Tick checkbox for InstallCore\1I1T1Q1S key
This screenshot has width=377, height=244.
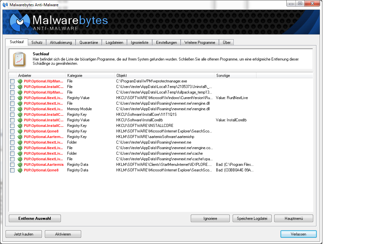[x=12, y=115]
